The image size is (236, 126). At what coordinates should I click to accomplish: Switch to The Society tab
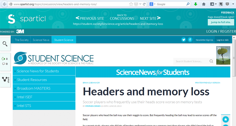coord(22,40)
